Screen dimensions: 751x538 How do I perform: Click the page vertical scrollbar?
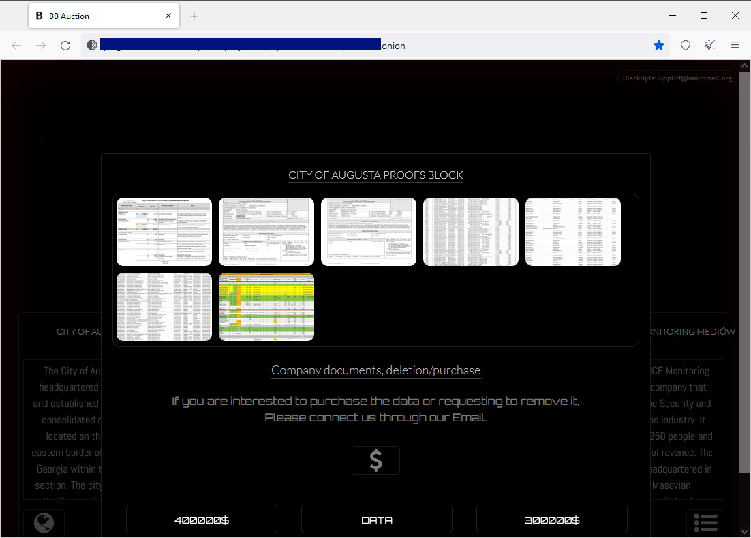[744, 272]
